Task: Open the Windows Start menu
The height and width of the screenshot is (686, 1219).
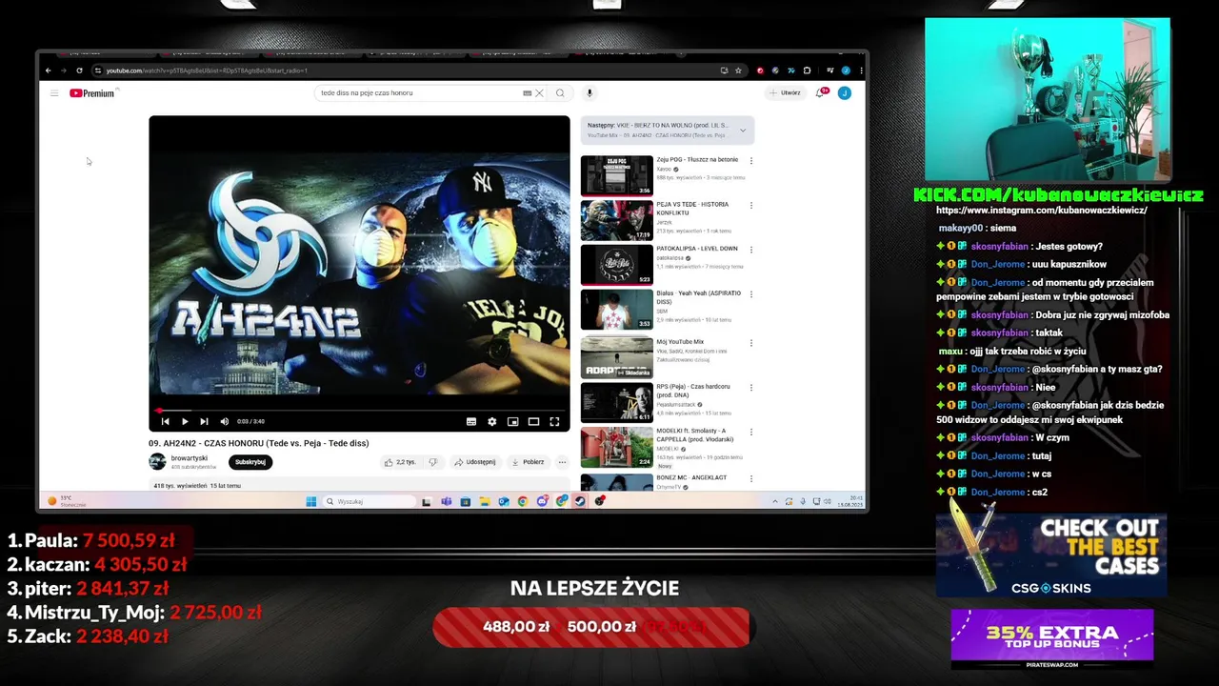Action: click(x=311, y=501)
